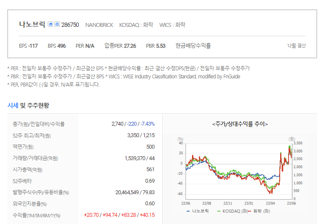Screen dimensions: 324x224
Task: Click the EPS -117 value
Action: [28, 46]
